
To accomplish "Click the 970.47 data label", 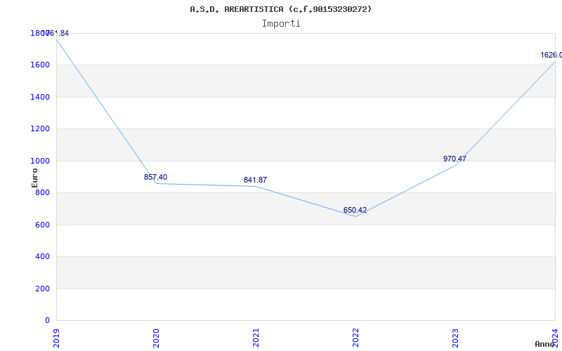I will coord(455,159).
